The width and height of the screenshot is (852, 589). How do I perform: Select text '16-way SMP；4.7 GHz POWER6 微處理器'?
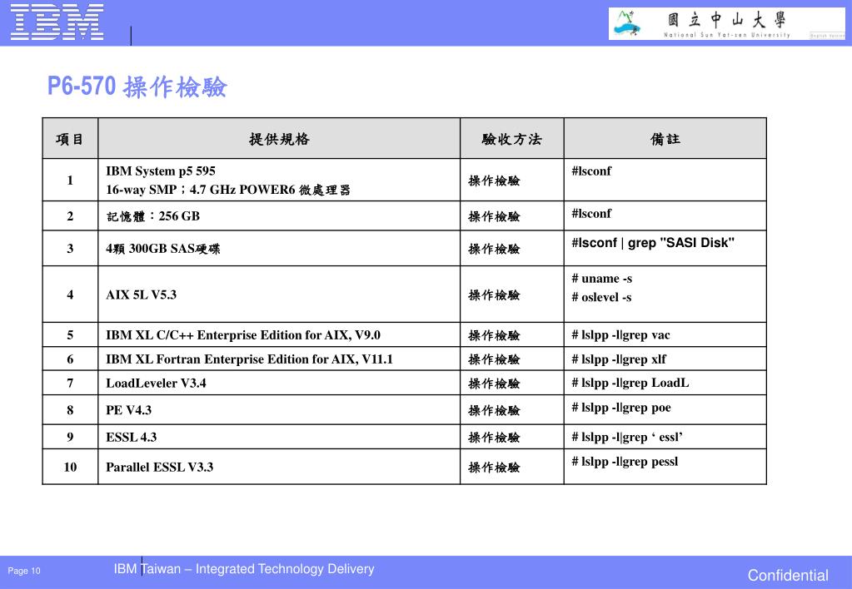click(228, 190)
